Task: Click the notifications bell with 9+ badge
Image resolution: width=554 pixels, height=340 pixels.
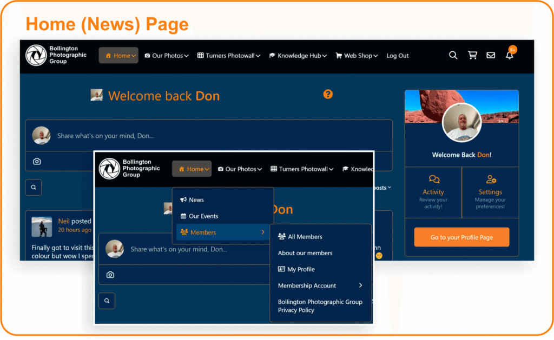Action: click(510, 55)
